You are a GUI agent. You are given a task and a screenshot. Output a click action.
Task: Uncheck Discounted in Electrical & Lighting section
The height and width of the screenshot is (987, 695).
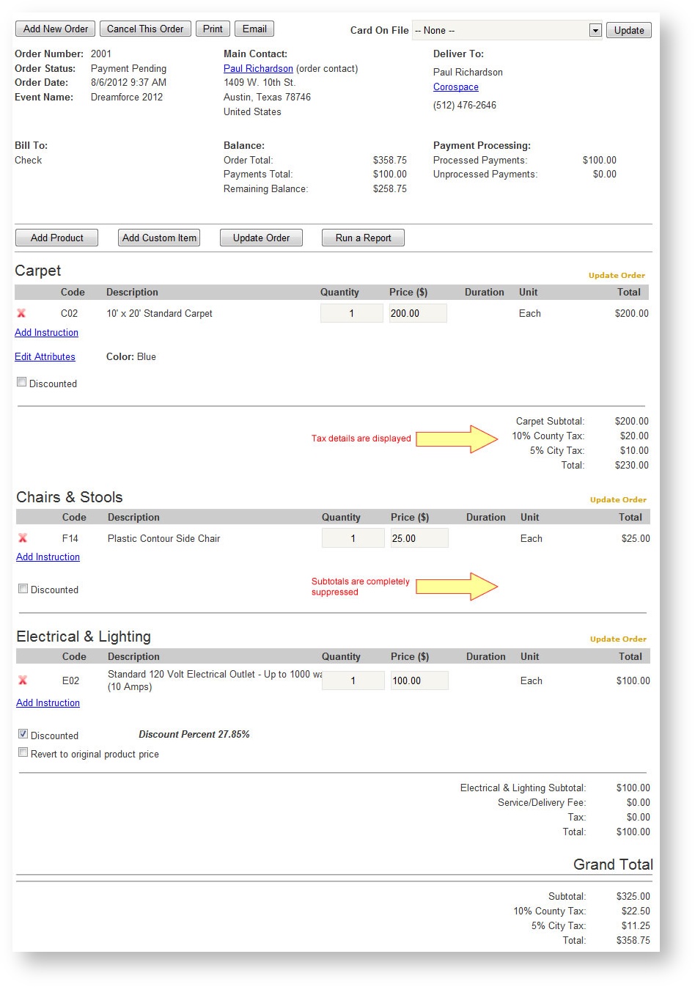23,733
